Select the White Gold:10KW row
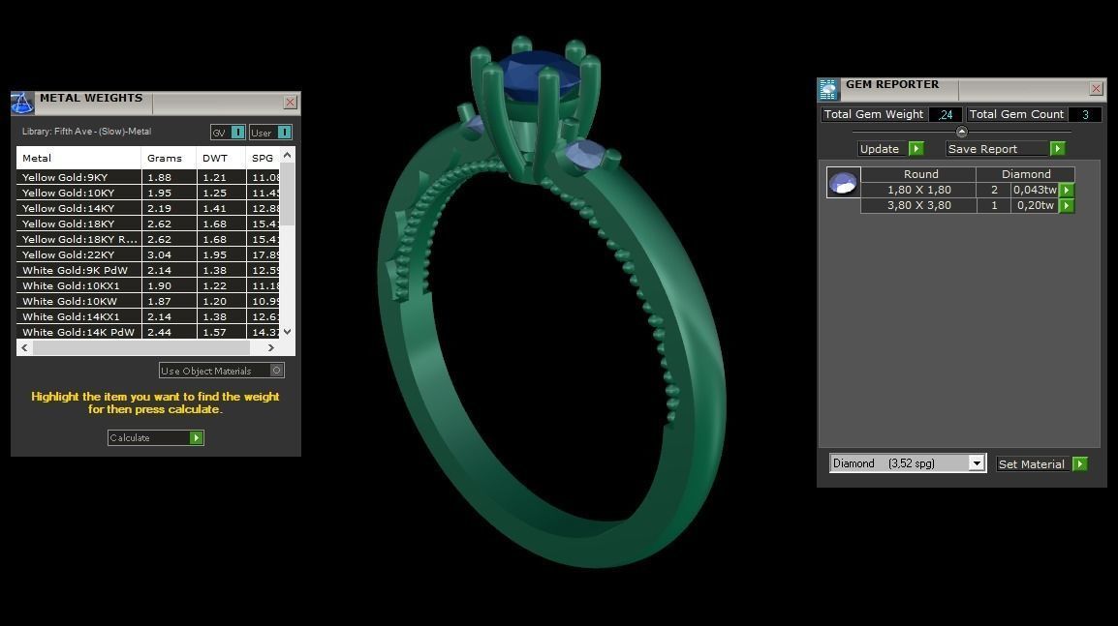 click(x=148, y=301)
